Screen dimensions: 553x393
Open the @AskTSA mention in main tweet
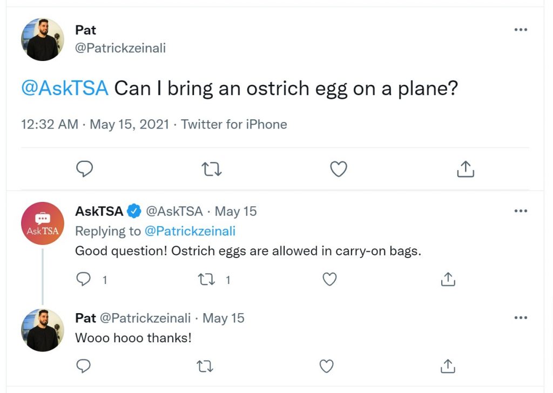pyautogui.click(x=65, y=88)
